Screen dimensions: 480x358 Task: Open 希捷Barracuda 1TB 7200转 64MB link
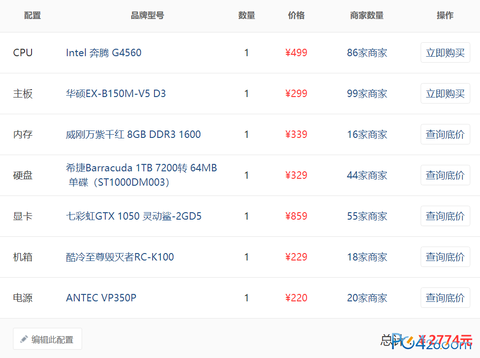141,175
